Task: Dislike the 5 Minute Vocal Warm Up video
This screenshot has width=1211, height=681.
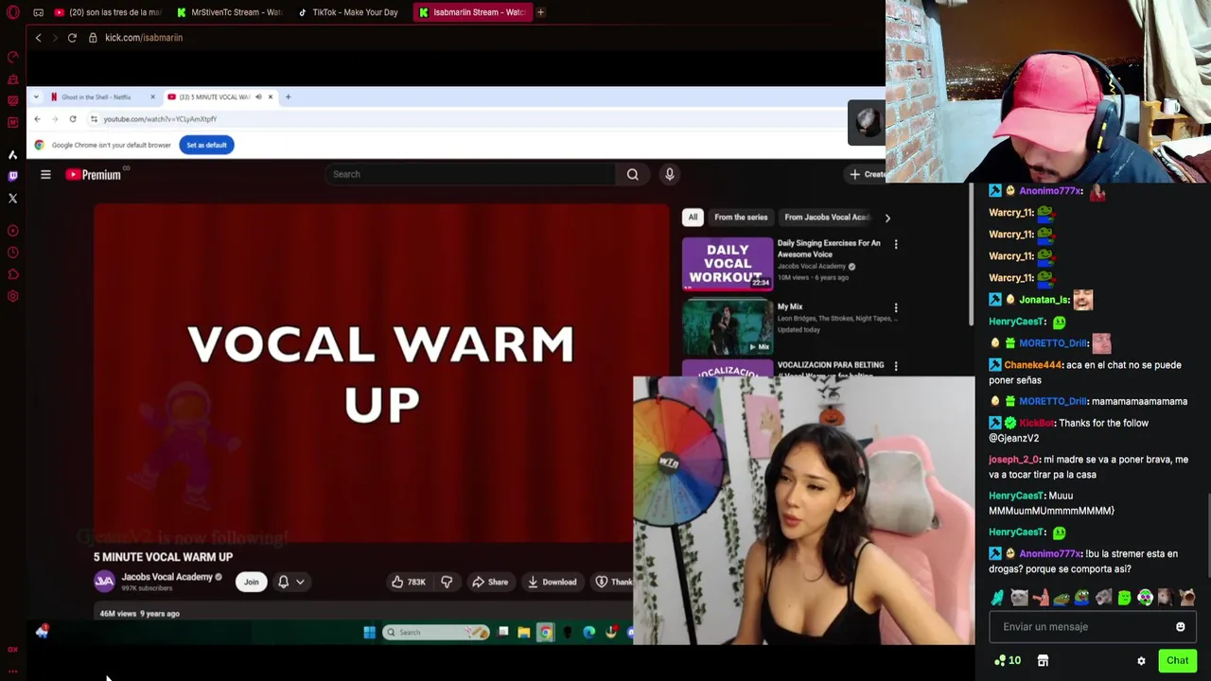Action: pyautogui.click(x=447, y=582)
